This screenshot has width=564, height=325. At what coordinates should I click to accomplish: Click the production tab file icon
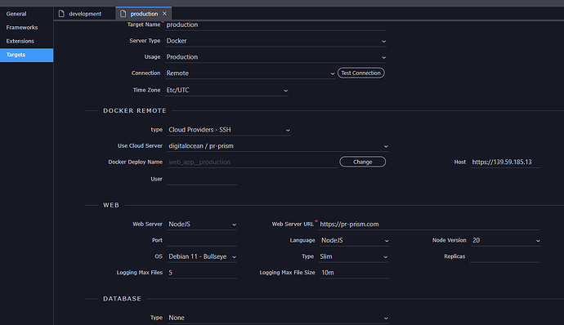[123, 14]
